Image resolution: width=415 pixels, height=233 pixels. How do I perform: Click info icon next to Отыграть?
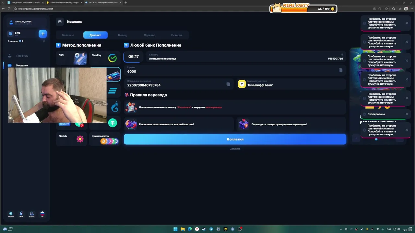pyautogui.click(x=44, y=41)
